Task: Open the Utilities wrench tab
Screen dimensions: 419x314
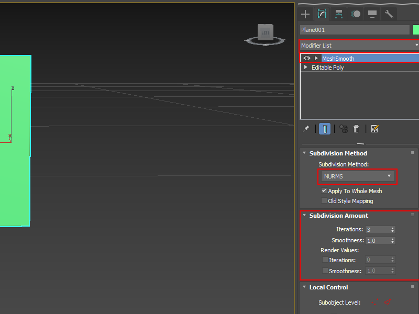Action: click(x=389, y=14)
